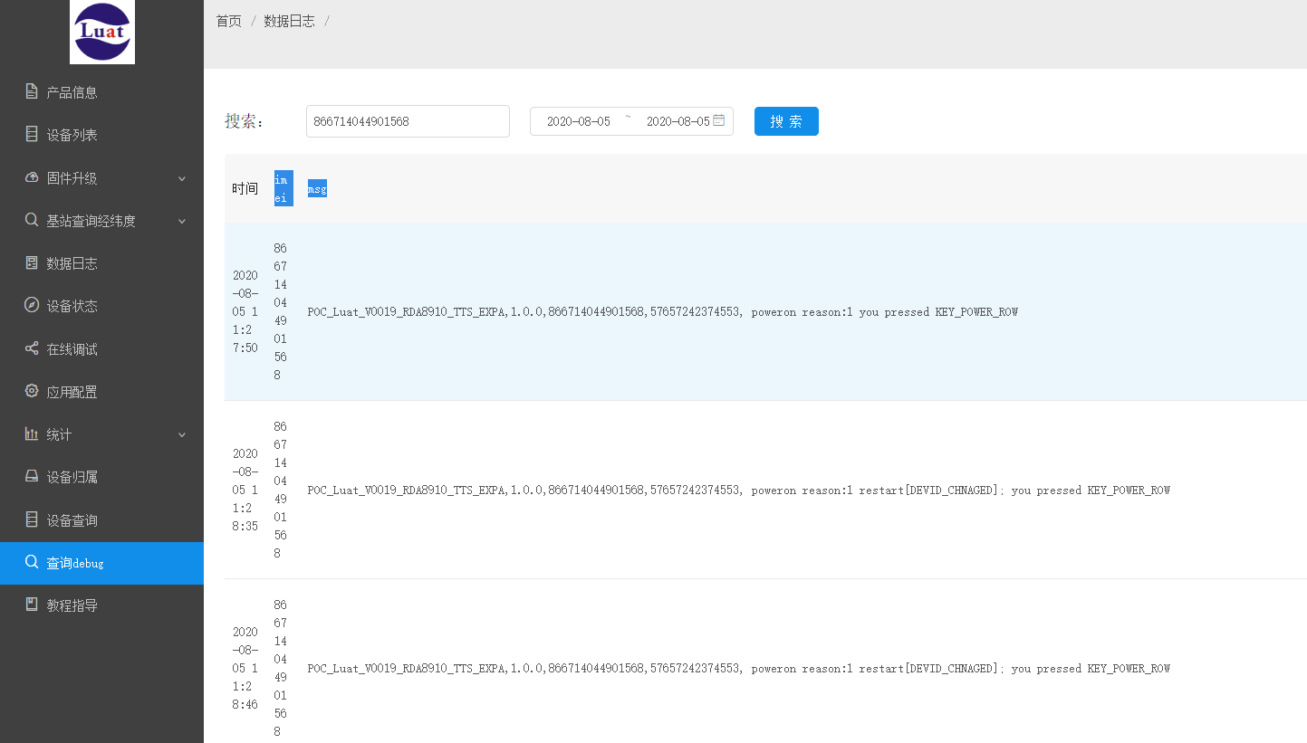Click the 11:28:35 timestamp cell
Viewport: 1307px width, 743px height.
pyautogui.click(x=245, y=490)
